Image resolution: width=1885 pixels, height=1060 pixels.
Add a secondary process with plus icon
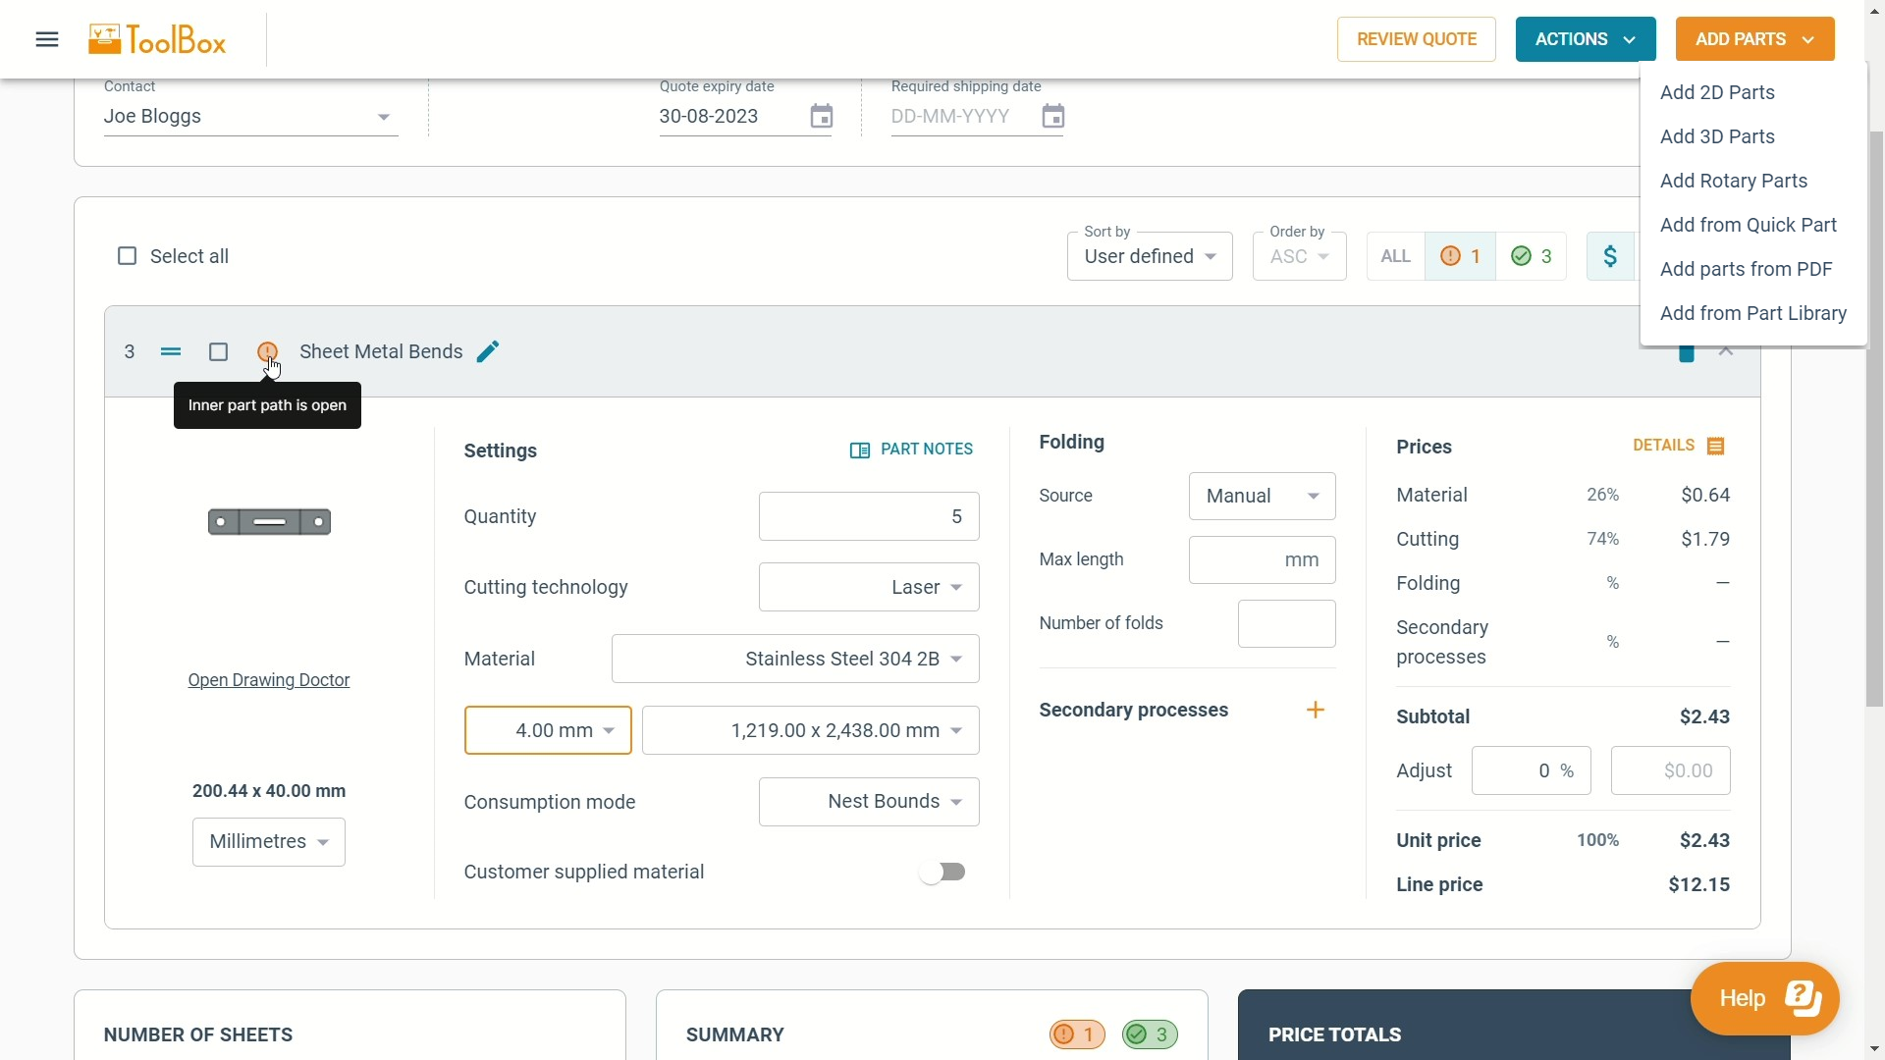tap(1315, 710)
